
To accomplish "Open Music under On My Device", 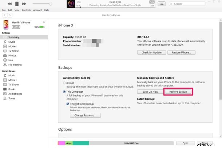I will pos(12,76).
